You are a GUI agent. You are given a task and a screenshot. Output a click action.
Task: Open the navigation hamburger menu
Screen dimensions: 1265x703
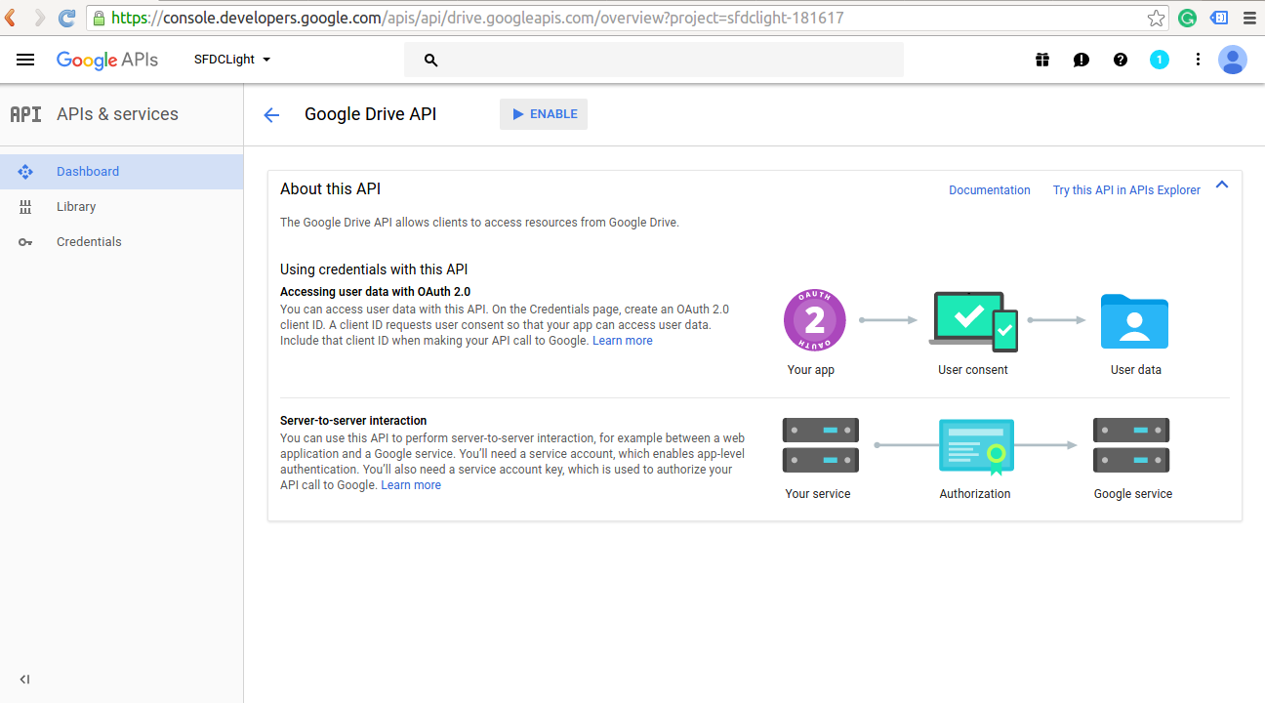point(25,60)
